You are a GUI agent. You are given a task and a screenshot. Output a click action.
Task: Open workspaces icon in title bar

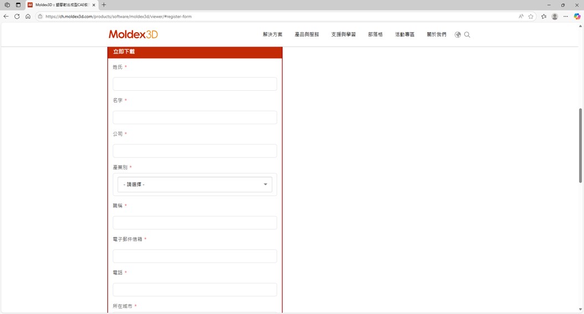point(7,5)
